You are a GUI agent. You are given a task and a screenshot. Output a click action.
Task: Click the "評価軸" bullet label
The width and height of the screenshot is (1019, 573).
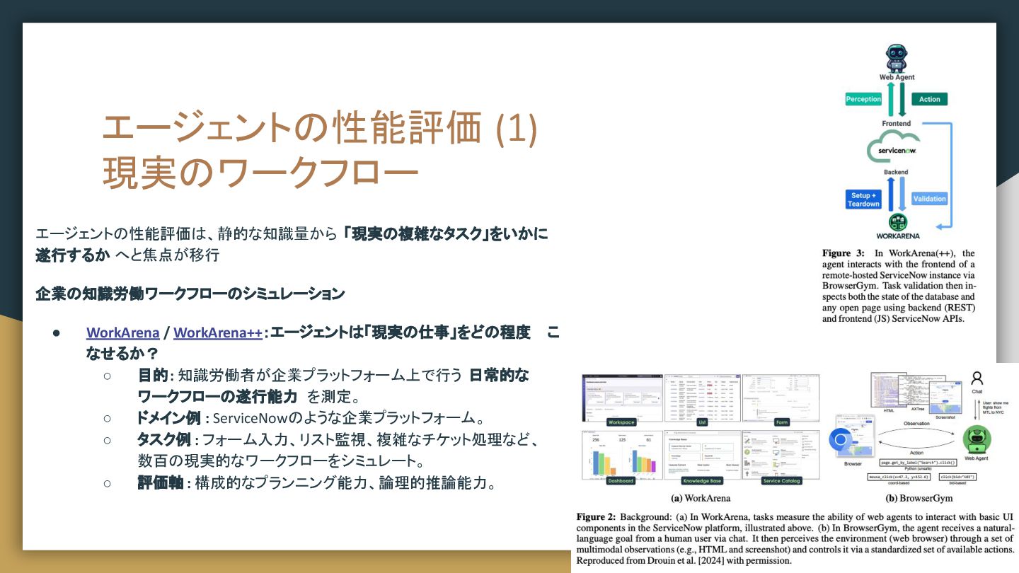click(x=160, y=483)
